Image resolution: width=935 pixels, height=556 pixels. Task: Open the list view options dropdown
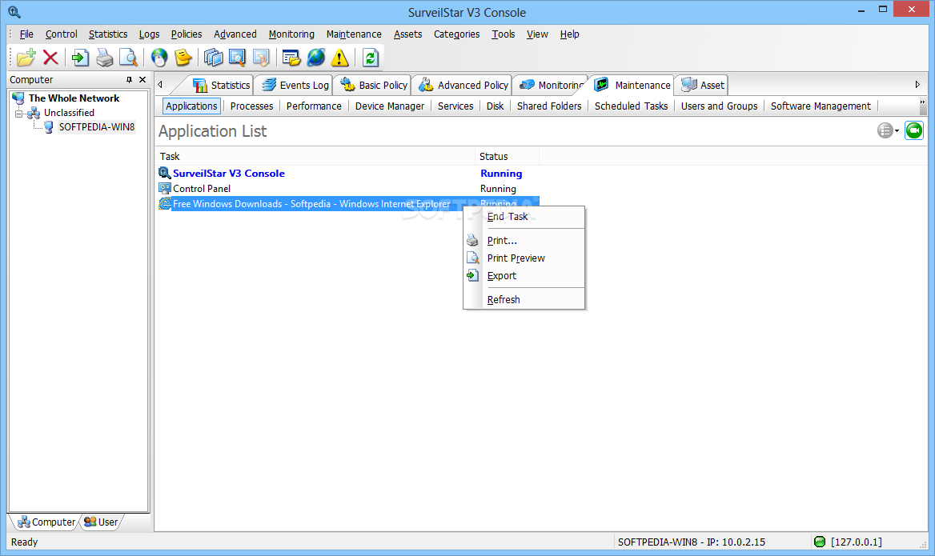(888, 130)
